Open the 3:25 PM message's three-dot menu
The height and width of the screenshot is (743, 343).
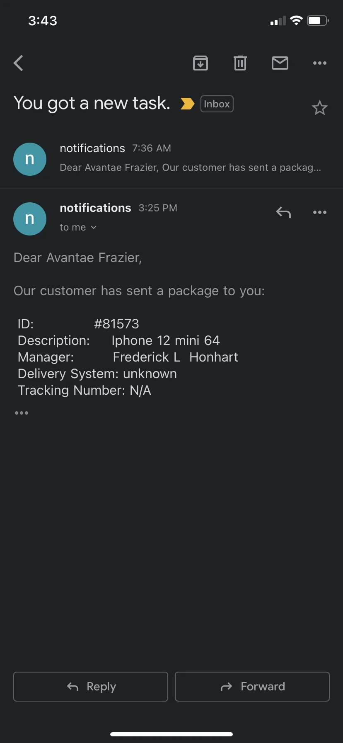pyautogui.click(x=320, y=212)
